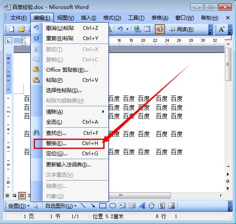Choose 粘贴(P) paste command
This screenshot has height=224, width=236.
tap(70, 80)
